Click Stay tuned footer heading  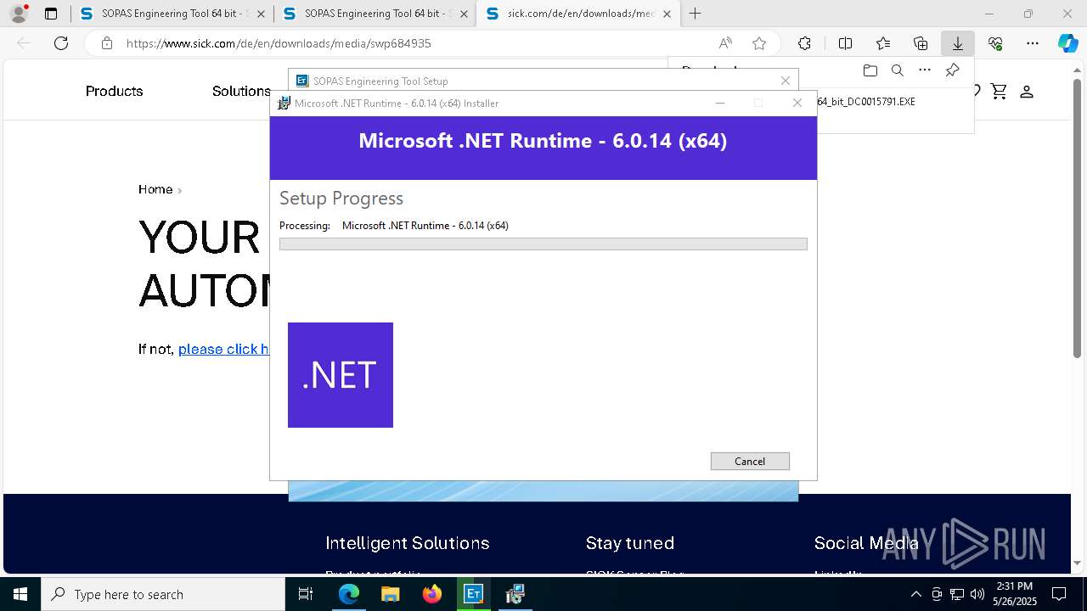(630, 543)
